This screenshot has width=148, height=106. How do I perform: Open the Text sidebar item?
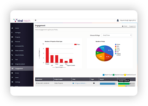pyautogui.click(x=16, y=60)
